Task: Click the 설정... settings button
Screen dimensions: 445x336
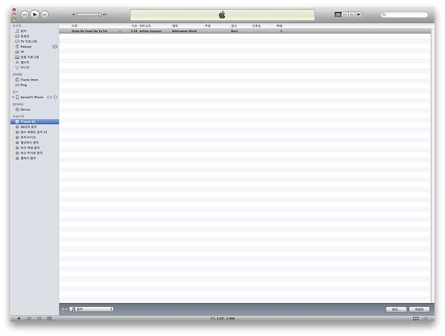Action: coord(396,309)
